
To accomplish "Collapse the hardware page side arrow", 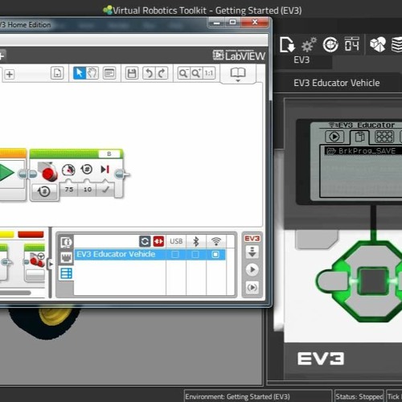I will (51, 265).
